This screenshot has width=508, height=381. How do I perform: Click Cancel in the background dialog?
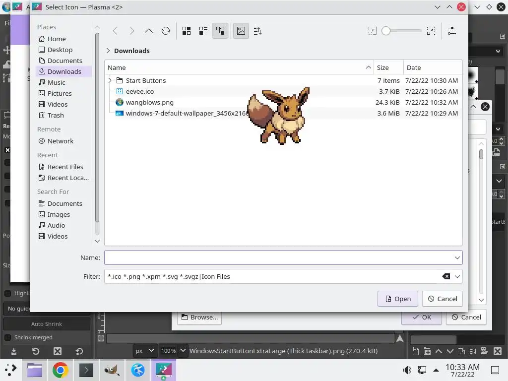[466, 317]
